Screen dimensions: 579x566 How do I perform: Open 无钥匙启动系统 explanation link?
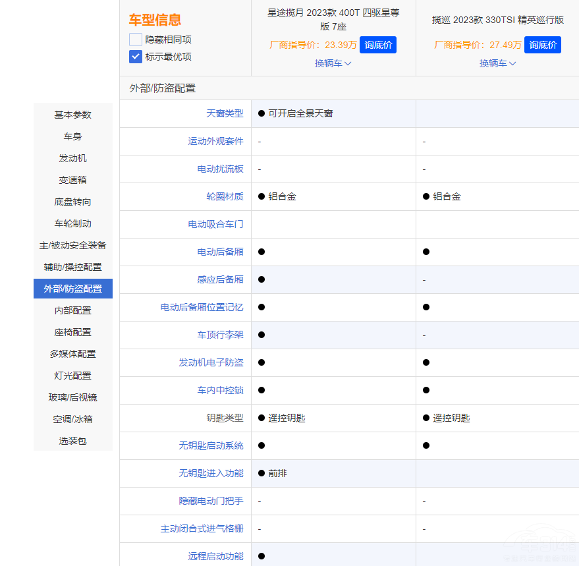(211, 445)
